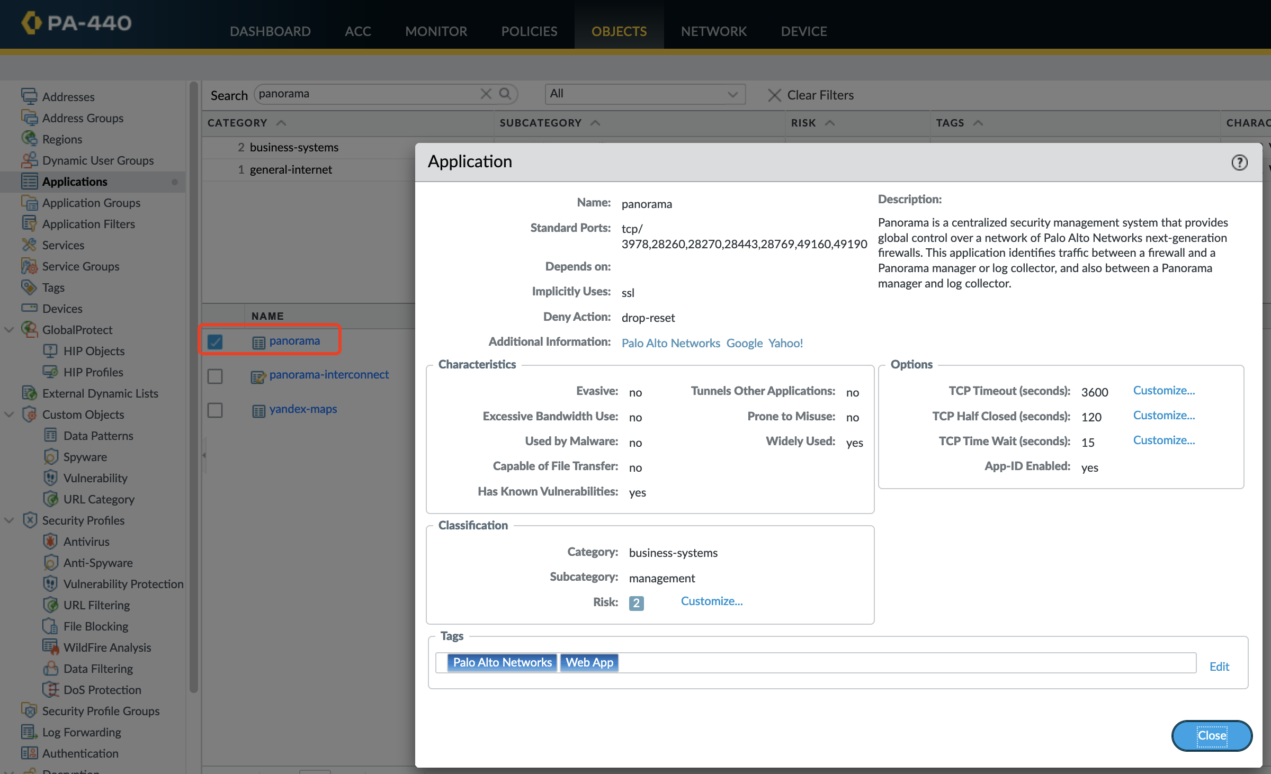Clear search text with X icon
The height and width of the screenshot is (774, 1271).
486,94
